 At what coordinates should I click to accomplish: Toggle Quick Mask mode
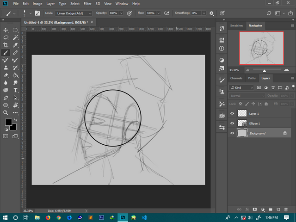click(x=6, y=136)
